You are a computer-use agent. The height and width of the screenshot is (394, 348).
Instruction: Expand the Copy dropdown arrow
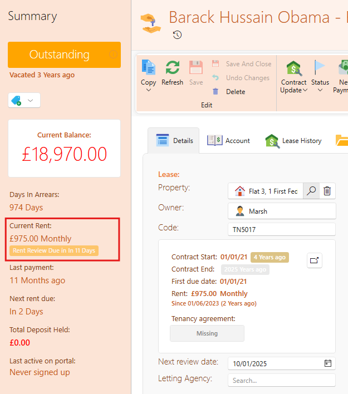(149, 90)
